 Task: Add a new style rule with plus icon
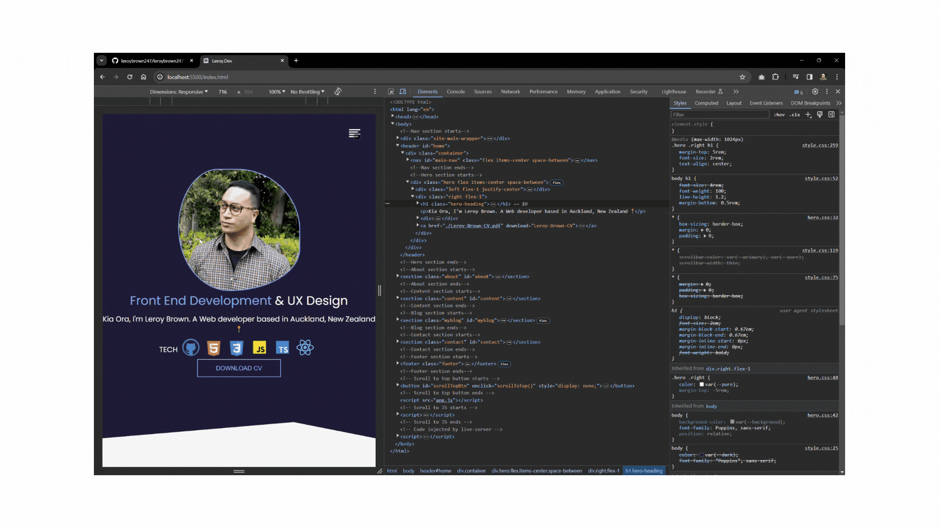coord(808,114)
